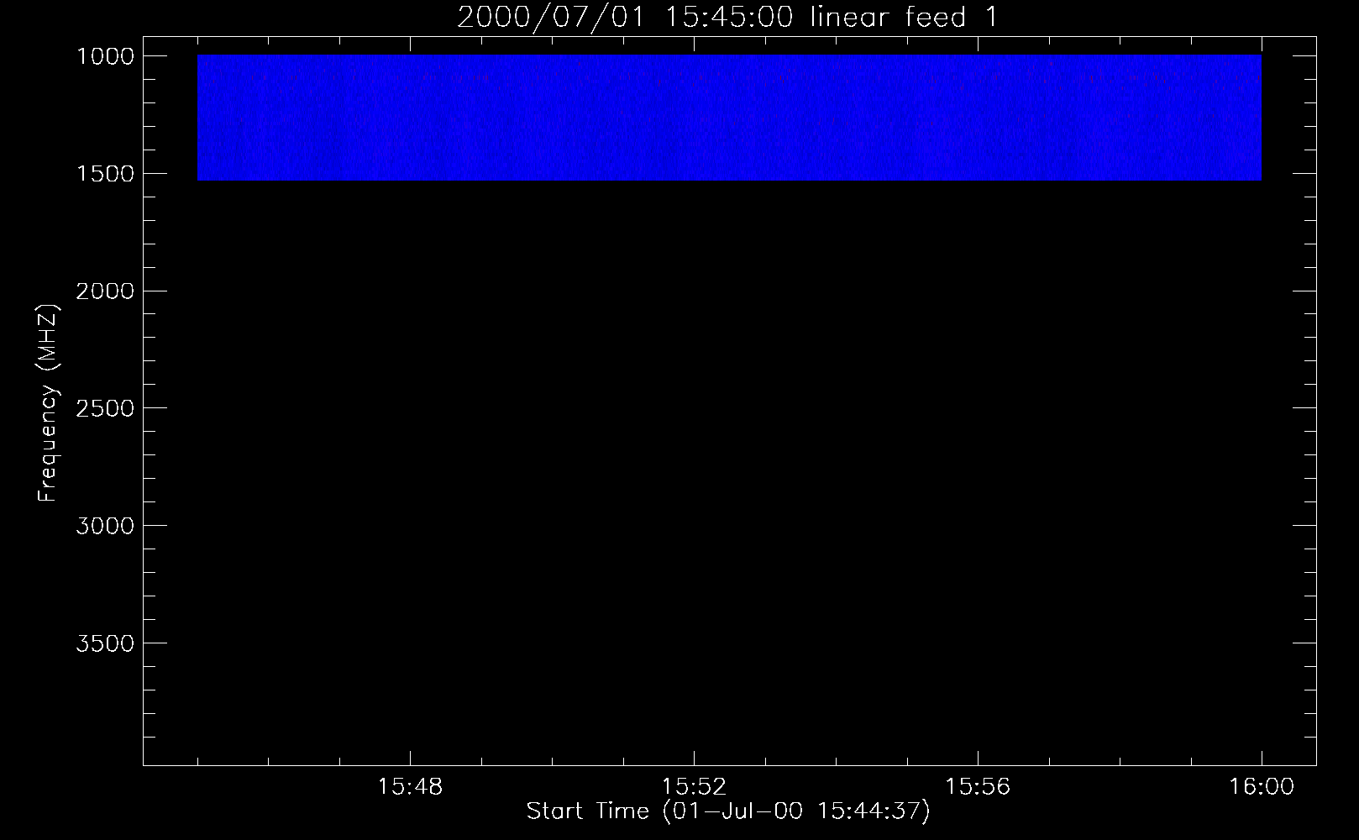This screenshot has height=840, width=1359.
Task: Select the 2500 frequency tick label
Action: [x=105, y=408]
